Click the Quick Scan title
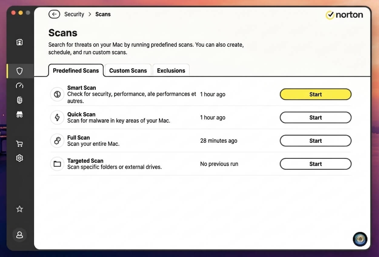The image size is (379, 257). [81, 114]
